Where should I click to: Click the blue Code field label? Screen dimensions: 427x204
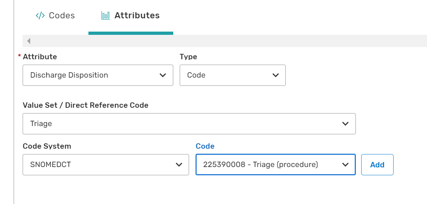pyautogui.click(x=205, y=146)
